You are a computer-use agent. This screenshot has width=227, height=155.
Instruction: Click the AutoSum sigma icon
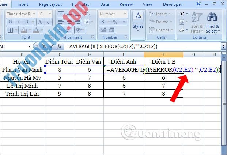[x=182, y=14]
